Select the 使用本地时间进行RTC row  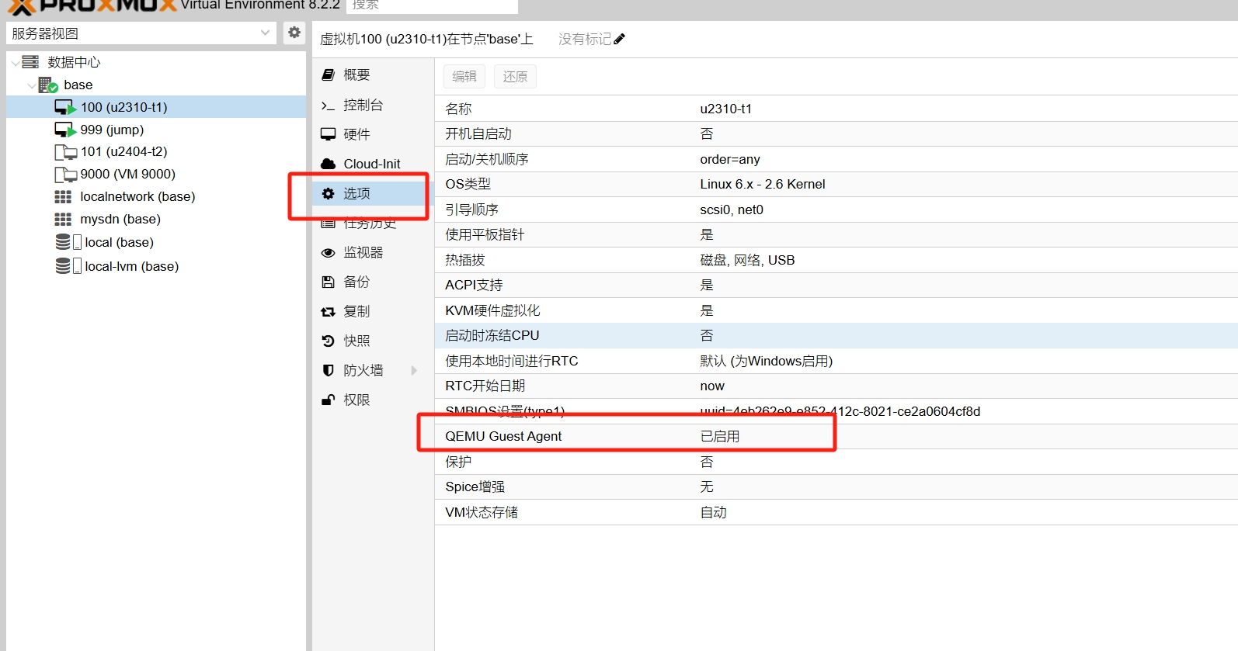click(x=836, y=361)
